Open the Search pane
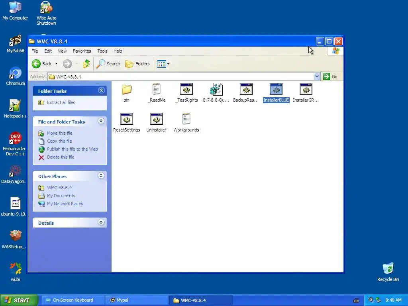This screenshot has height=306, width=408. coord(108,64)
